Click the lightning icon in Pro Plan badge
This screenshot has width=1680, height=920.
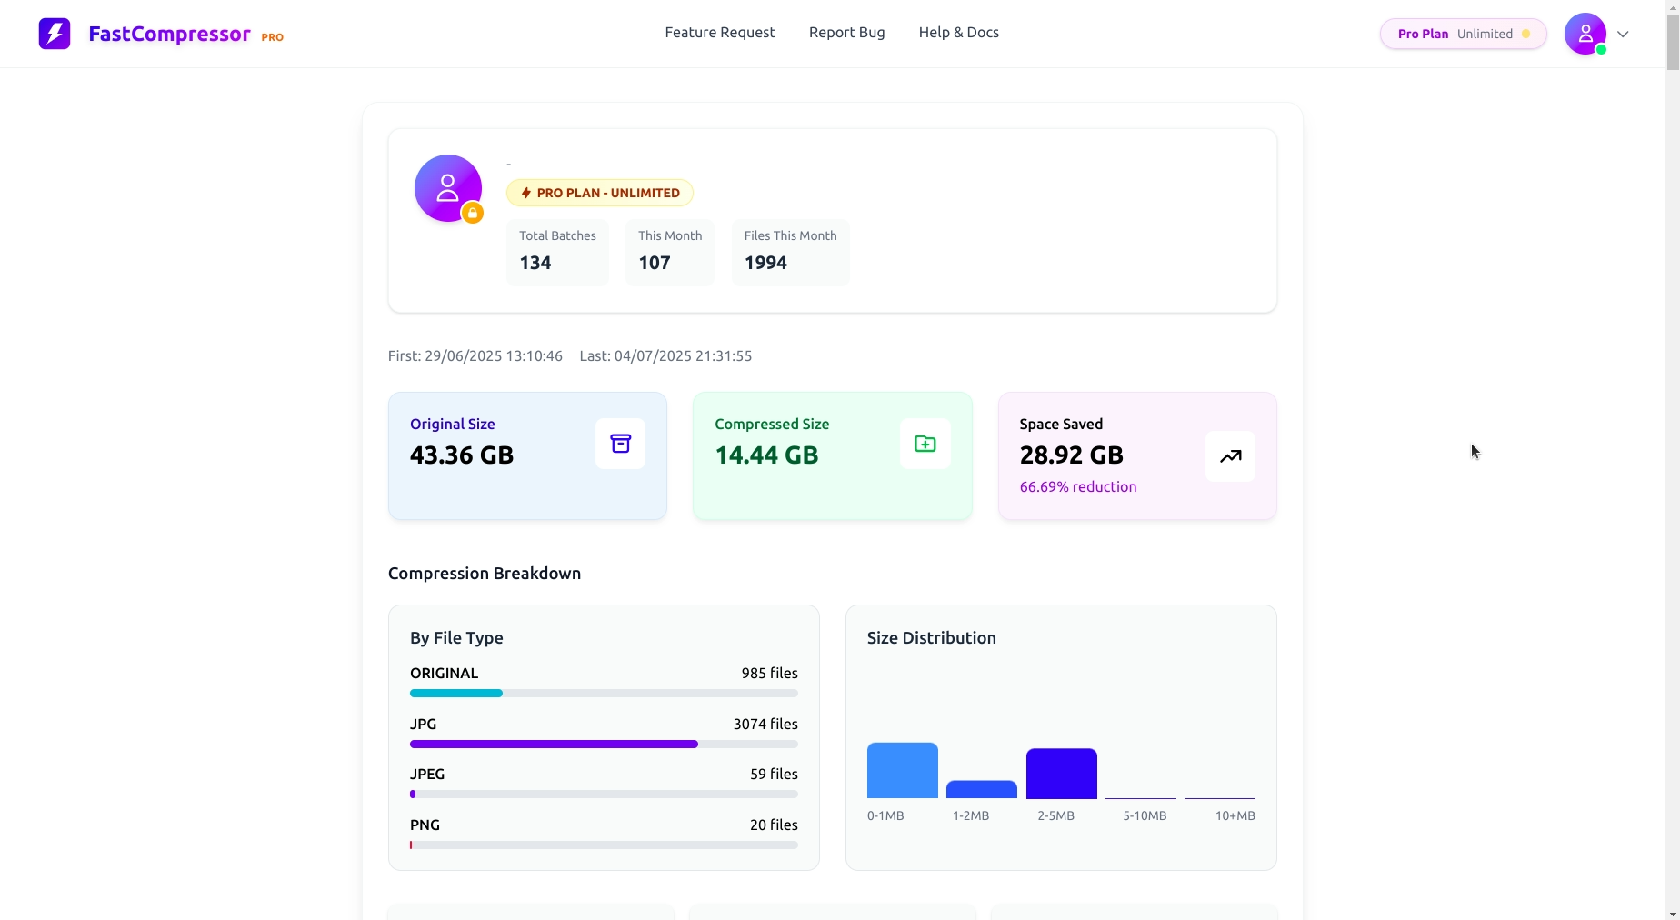coord(525,193)
